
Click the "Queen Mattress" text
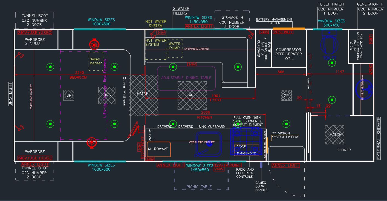(124, 91)
